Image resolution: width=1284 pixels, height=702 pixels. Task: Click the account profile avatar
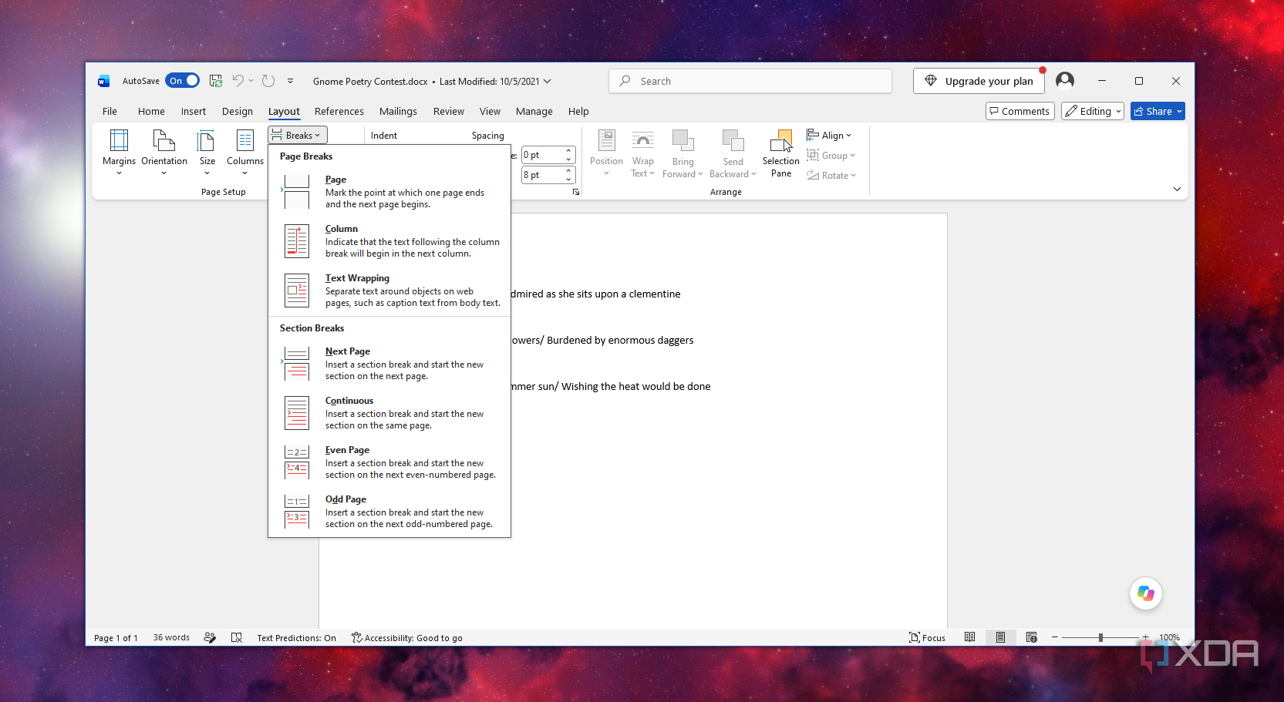(x=1065, y=80)
